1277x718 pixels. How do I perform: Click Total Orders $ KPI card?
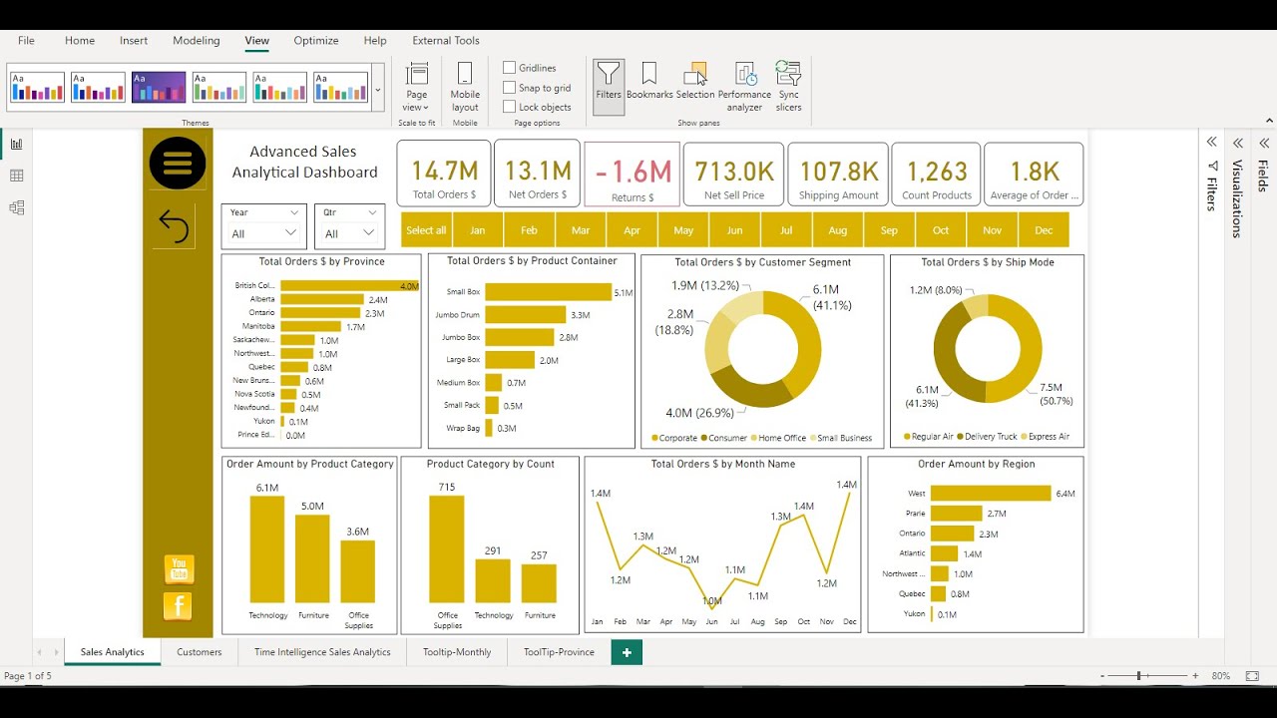[444, 174]
